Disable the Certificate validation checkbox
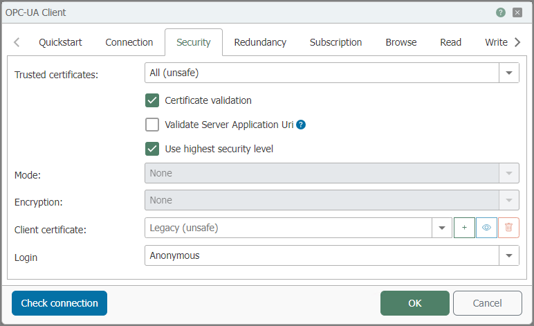This screenshot has width=534, height=326. tap(152, 100)
